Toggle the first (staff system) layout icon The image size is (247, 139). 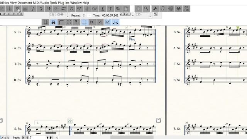46,22
